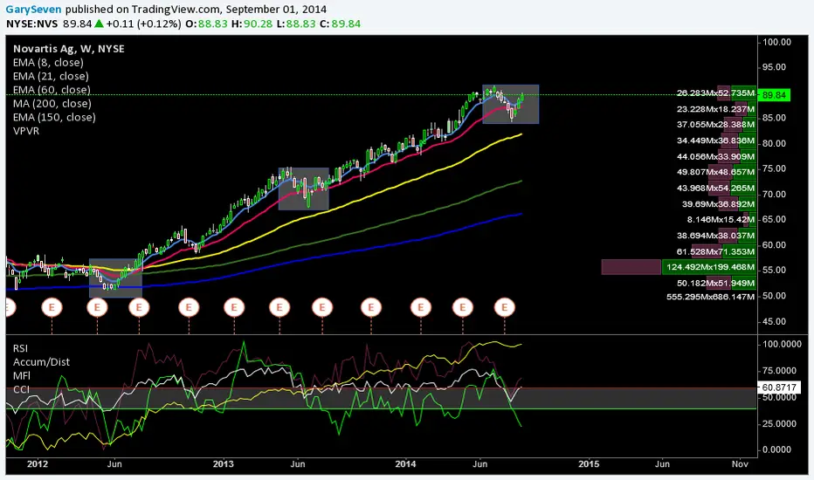Select the MFI indicator label
The width and height of the screenshot is (814, 480).
pyautogui.click(x=22, y=375)
